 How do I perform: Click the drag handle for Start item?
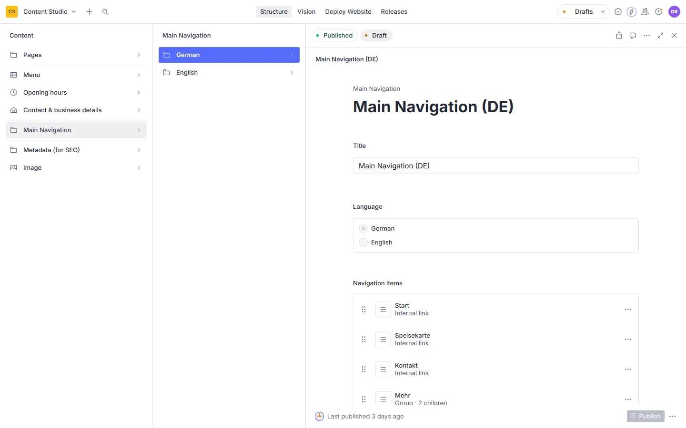click(363, 310)
